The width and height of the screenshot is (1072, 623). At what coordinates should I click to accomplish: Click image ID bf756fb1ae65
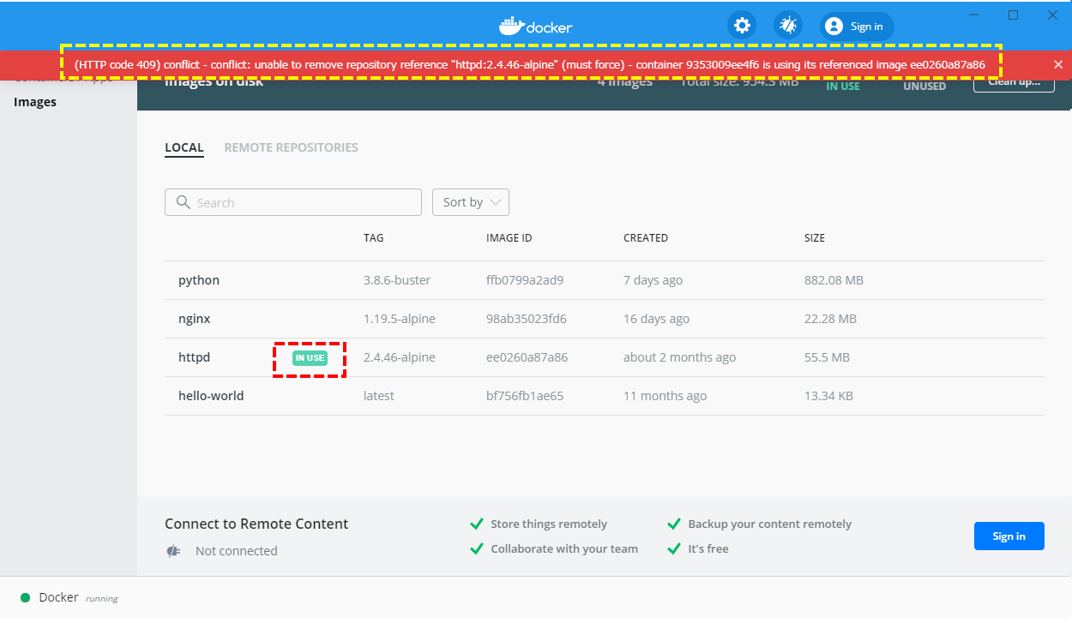525,396
